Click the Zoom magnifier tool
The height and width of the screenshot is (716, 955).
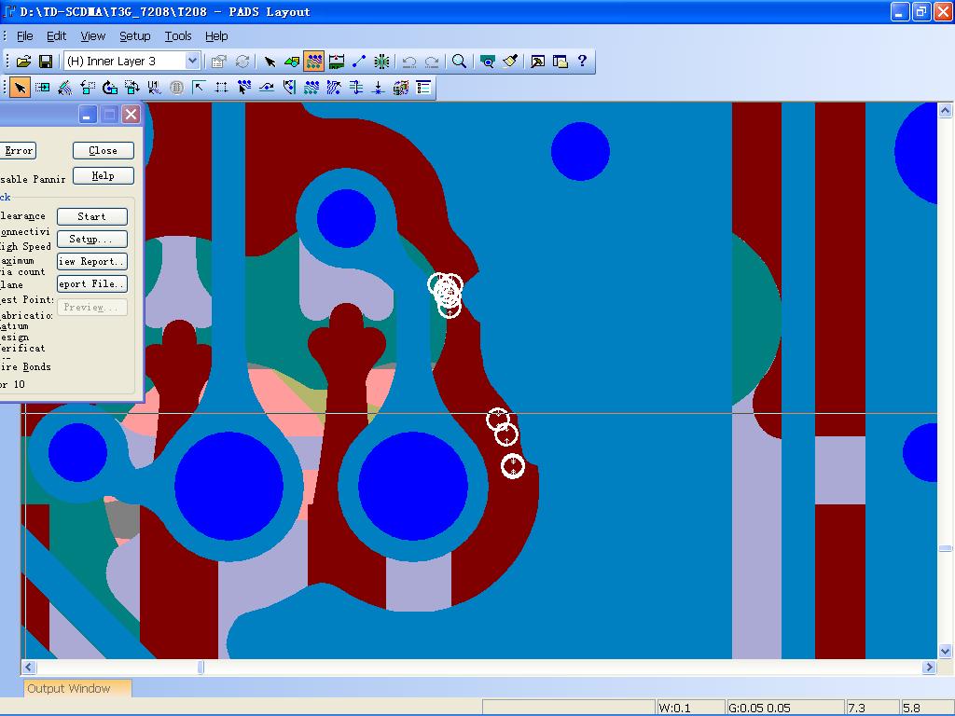click(459, 62)
